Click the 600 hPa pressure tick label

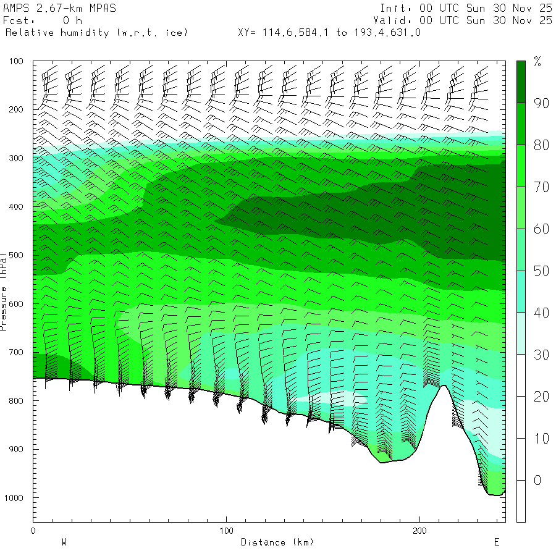16,304
